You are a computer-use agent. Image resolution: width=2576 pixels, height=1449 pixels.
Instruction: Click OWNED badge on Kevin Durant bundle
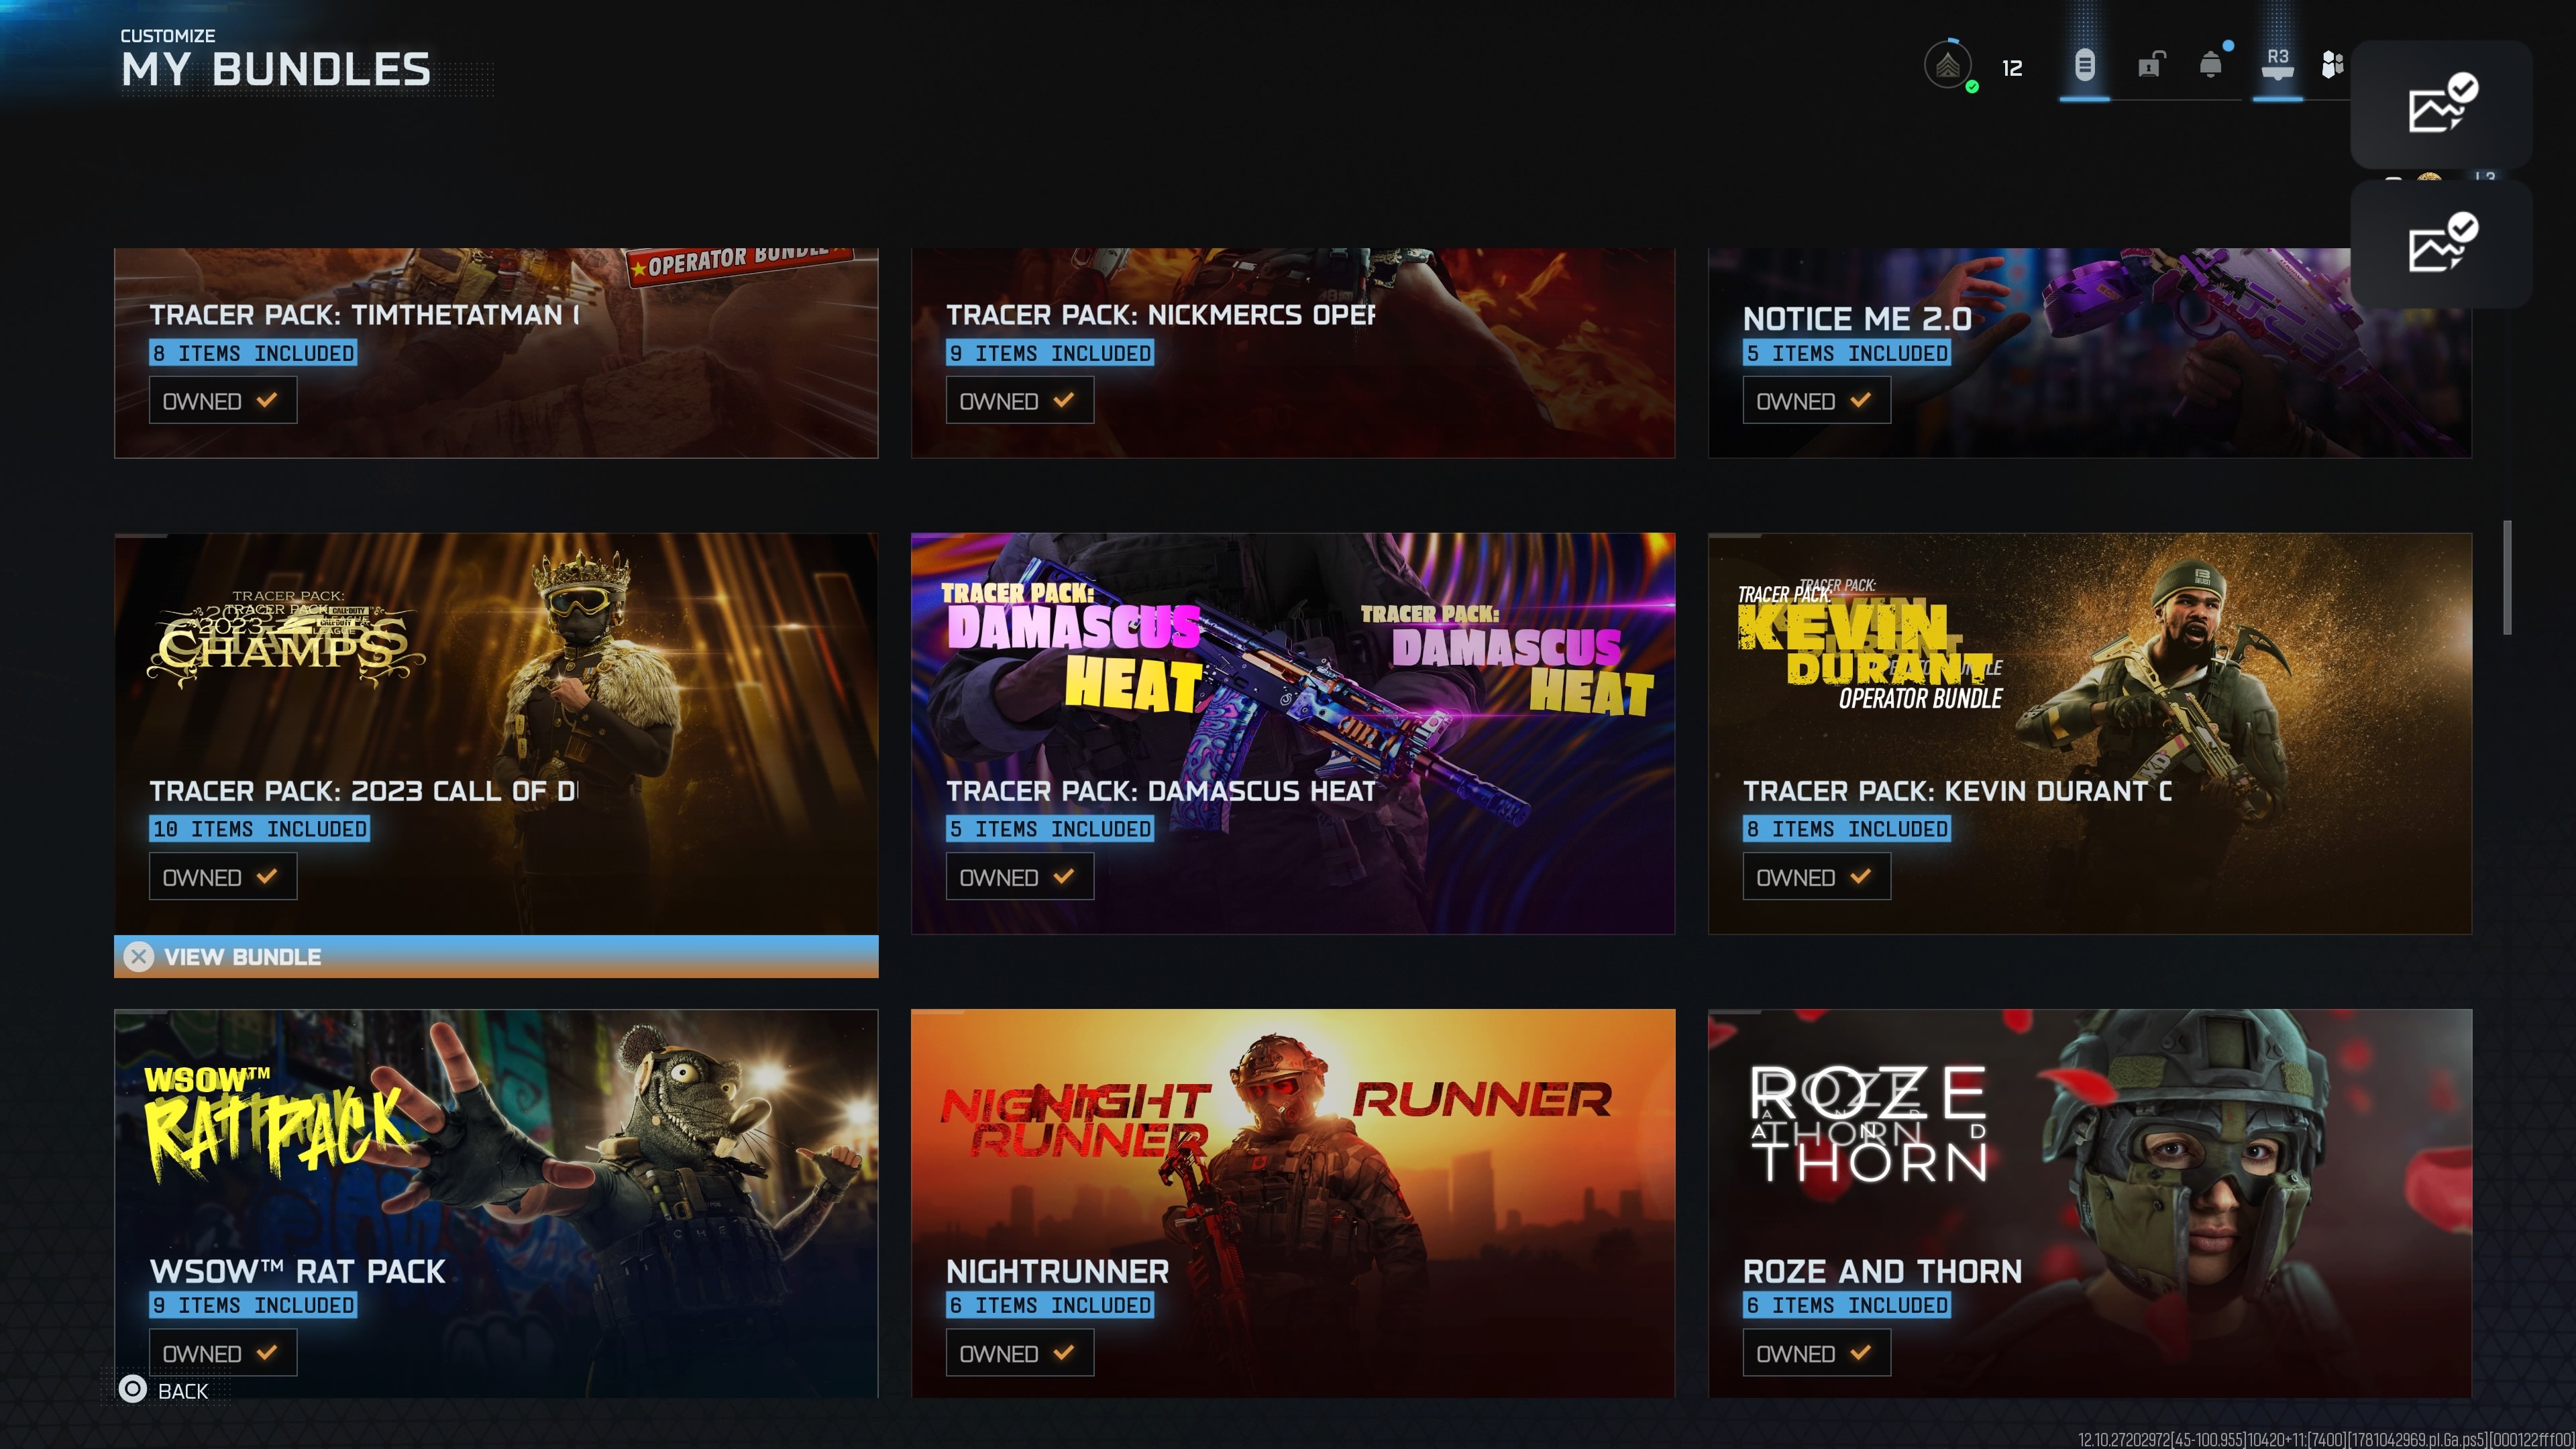point(1816,876)
